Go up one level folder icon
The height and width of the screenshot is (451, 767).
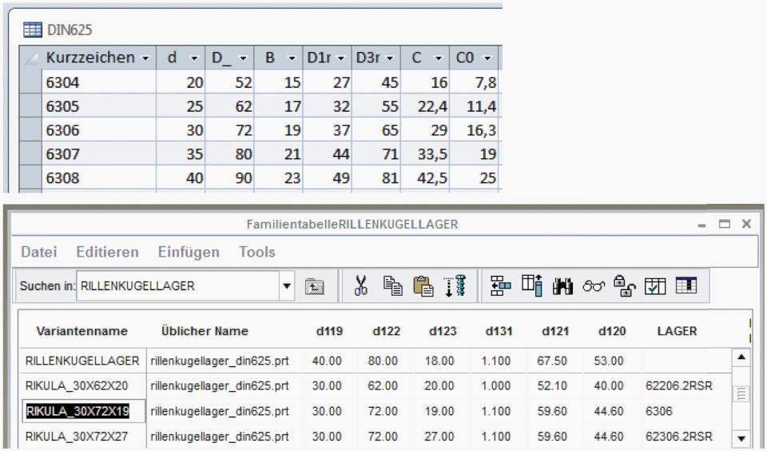click(315, 286)
